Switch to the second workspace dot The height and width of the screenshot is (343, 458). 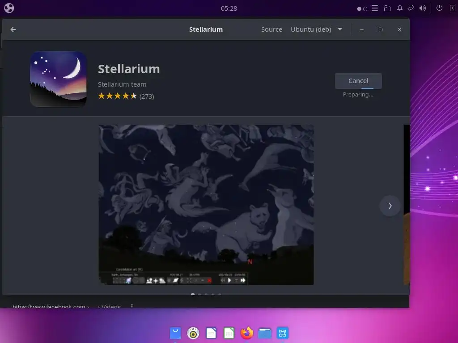pos(365,9)
